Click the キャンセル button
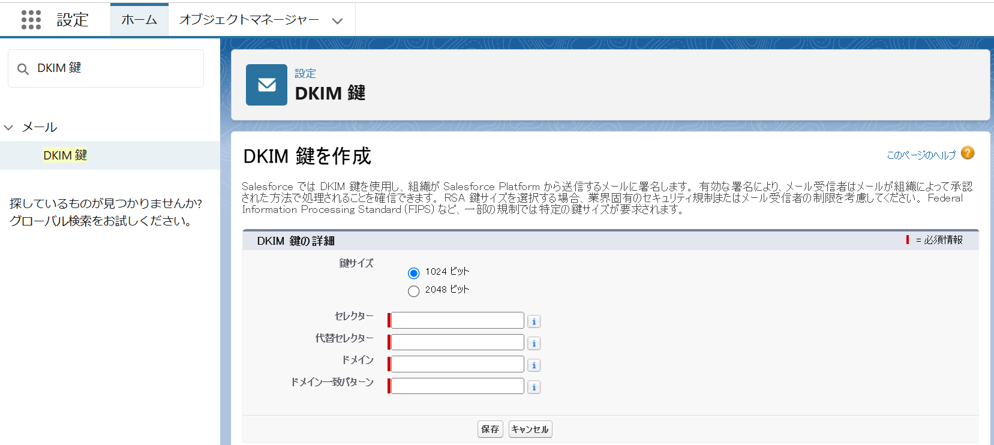 530,429
